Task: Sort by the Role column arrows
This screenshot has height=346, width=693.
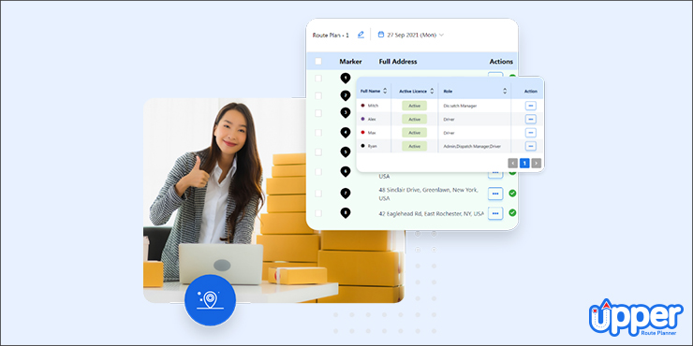Action: point(505,92)
